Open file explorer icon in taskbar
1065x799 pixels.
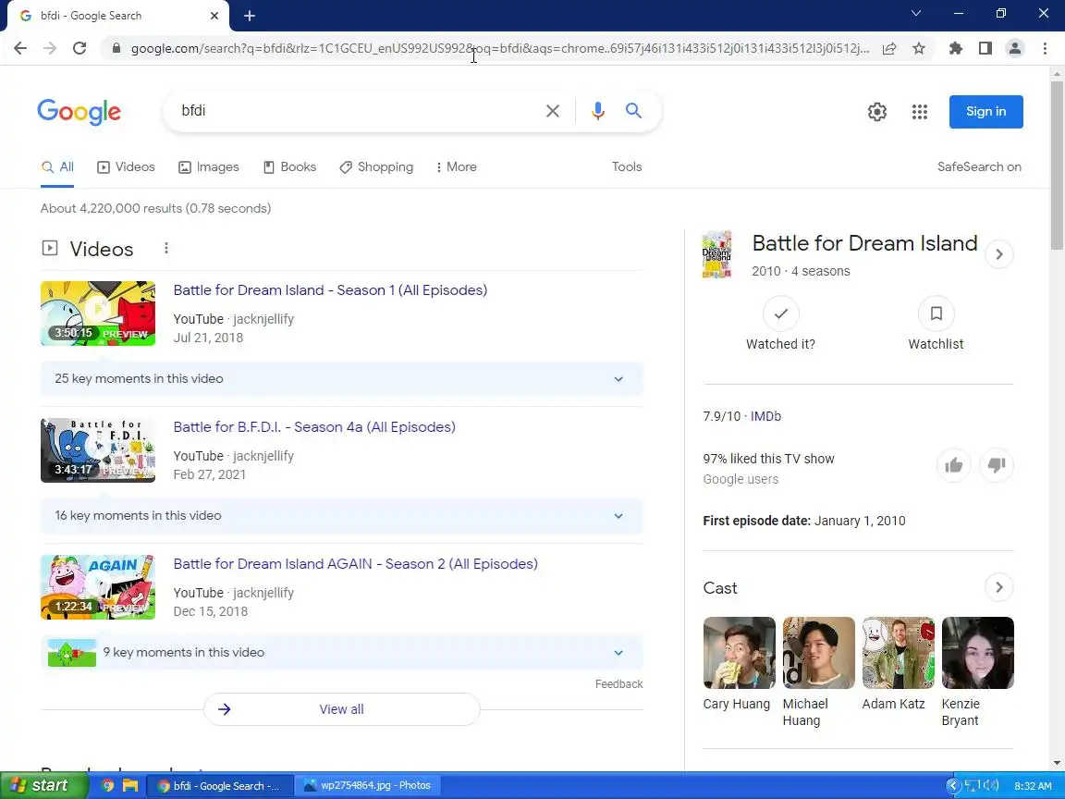point(130,786)
